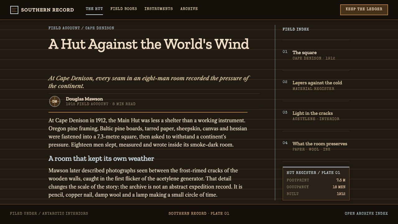The image size is (398, 224).
Task: Click the italic intro starting At Cape Denison, every seam
Action: [149, 82]
